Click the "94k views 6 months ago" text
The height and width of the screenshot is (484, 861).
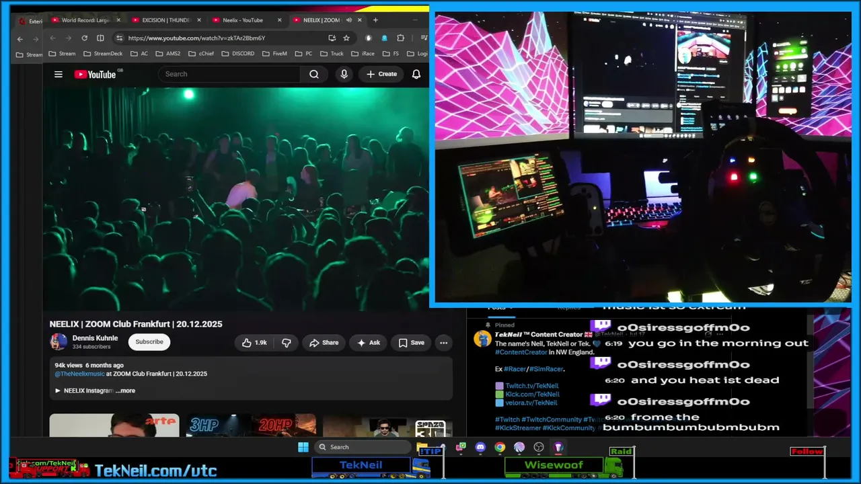click(89, 366)
